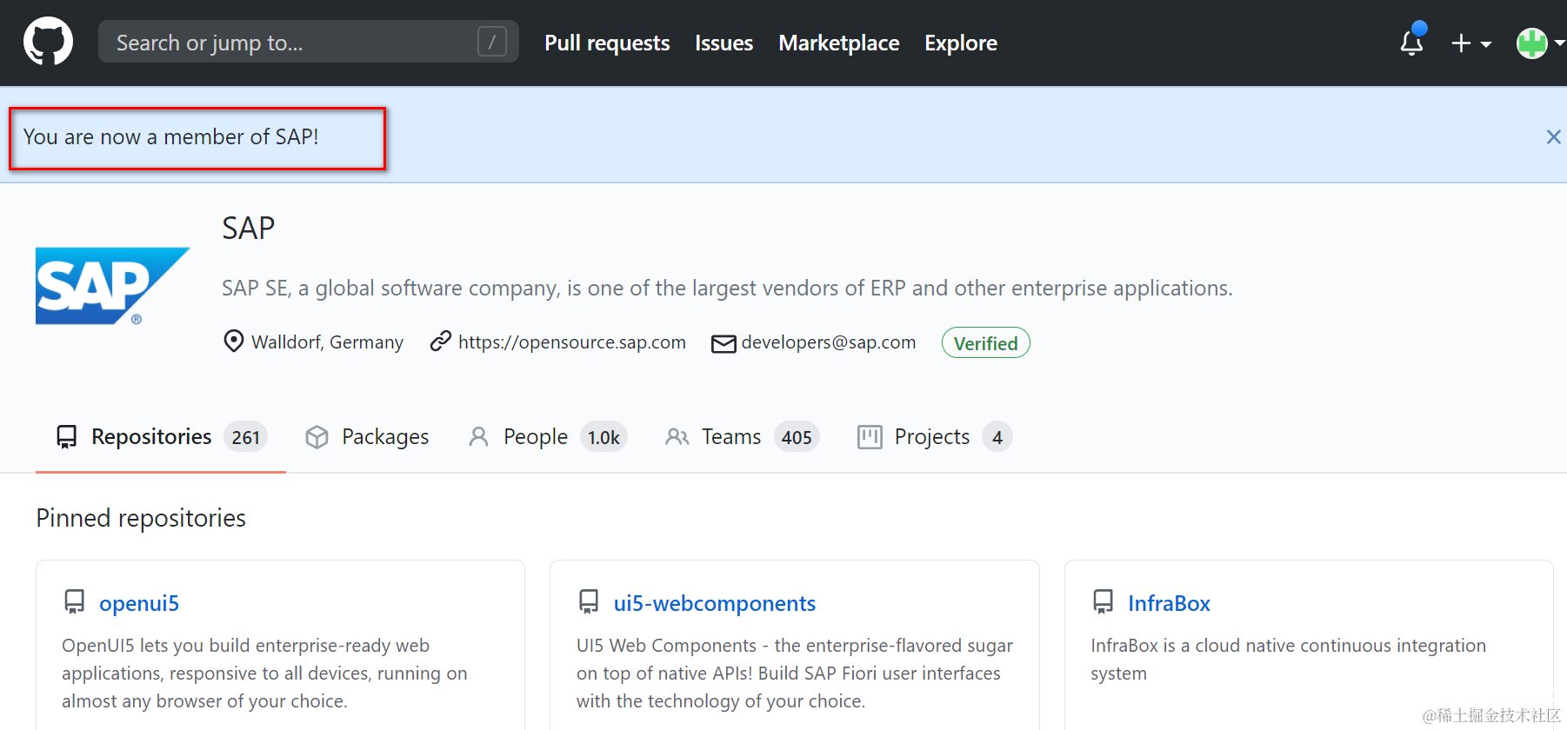1567x730 pixels.
Task: Switch to the Projects tab
Action: [x=934, y=436]
